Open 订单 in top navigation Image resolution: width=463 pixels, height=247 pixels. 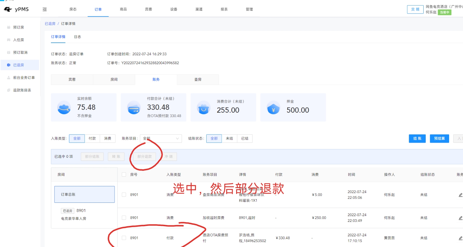tap(98, 9)
